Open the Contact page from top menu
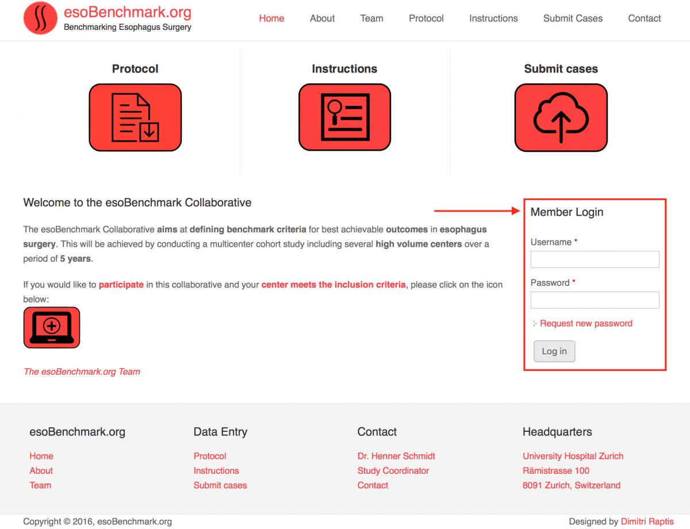 click(644, 18)
